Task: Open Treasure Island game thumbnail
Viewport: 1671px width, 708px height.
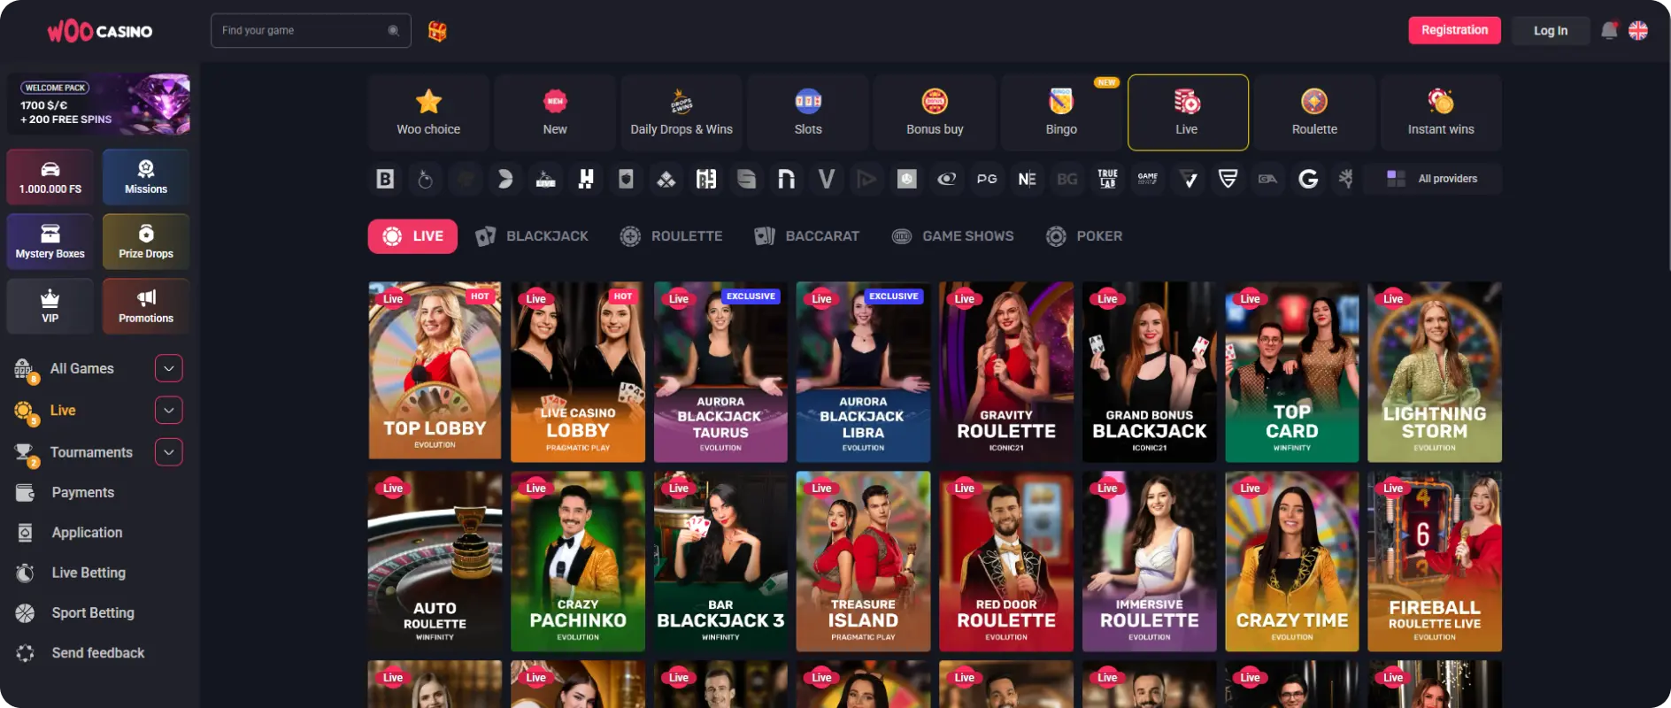Action: coord(863,561)
